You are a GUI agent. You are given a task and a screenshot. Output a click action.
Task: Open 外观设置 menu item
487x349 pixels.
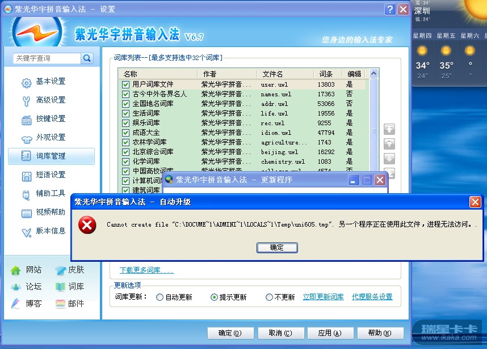pos(51,137)
